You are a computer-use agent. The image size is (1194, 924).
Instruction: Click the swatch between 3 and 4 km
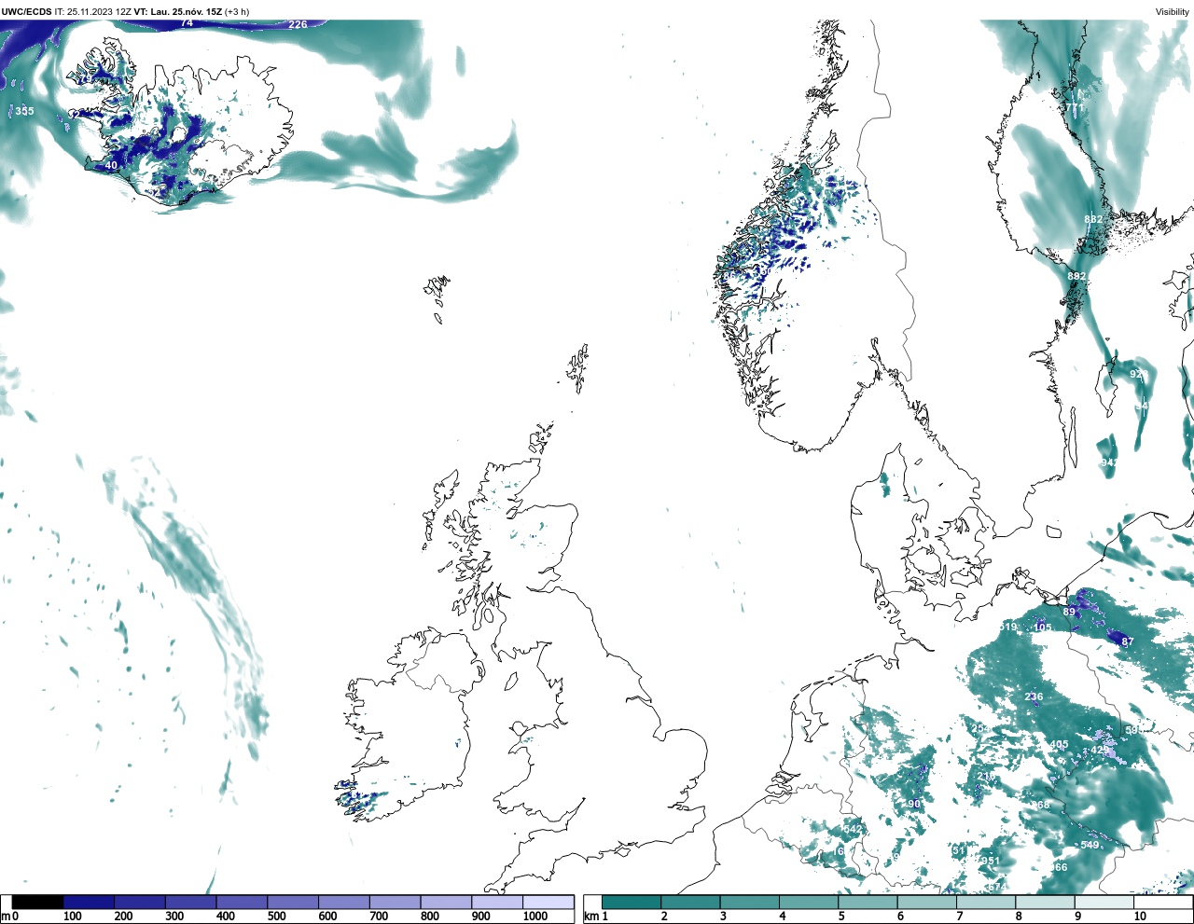coord(749,902)
